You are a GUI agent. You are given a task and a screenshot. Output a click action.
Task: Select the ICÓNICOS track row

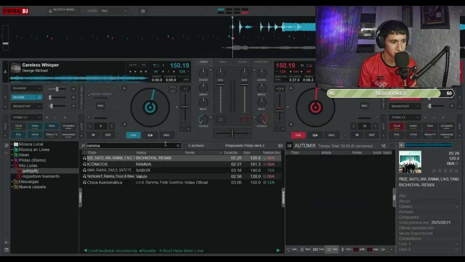(182, 164)
